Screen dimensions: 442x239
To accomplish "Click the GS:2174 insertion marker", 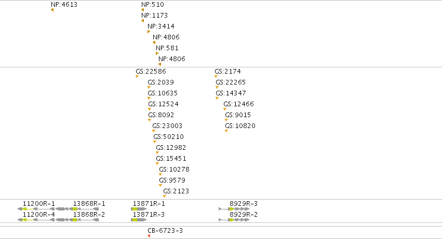I will click(x=216, y=77).
